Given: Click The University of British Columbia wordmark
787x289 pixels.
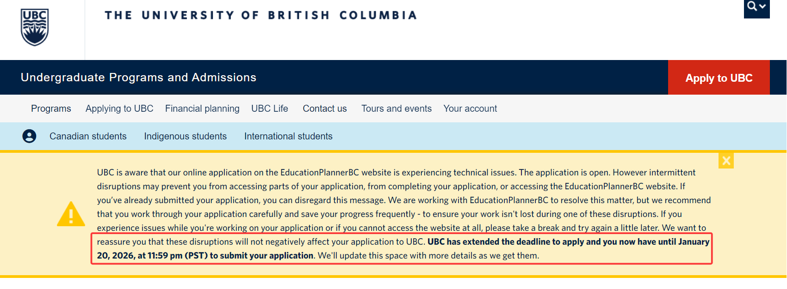Looking at the screenshot, I should pyautogui.click(x=260, y=15).
